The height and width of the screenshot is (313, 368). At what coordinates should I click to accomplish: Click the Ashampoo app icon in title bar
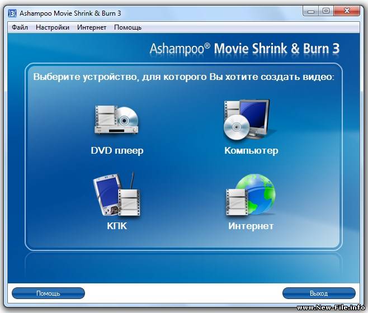point(12,13)
